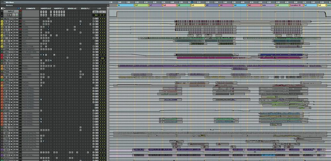The height and width of the screenshot is (161, 331).
Task: Click the KckT track type icon
Action: [2, 24]
